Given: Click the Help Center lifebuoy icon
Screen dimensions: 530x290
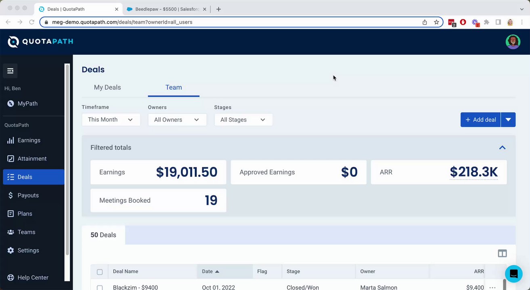Looking at the screenshot, I should 10,278.
